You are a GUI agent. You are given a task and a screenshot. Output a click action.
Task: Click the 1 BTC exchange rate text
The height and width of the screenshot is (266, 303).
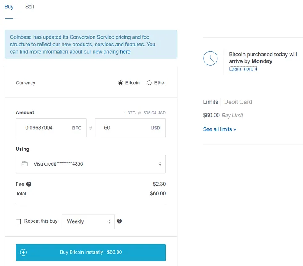coord(145,113)
